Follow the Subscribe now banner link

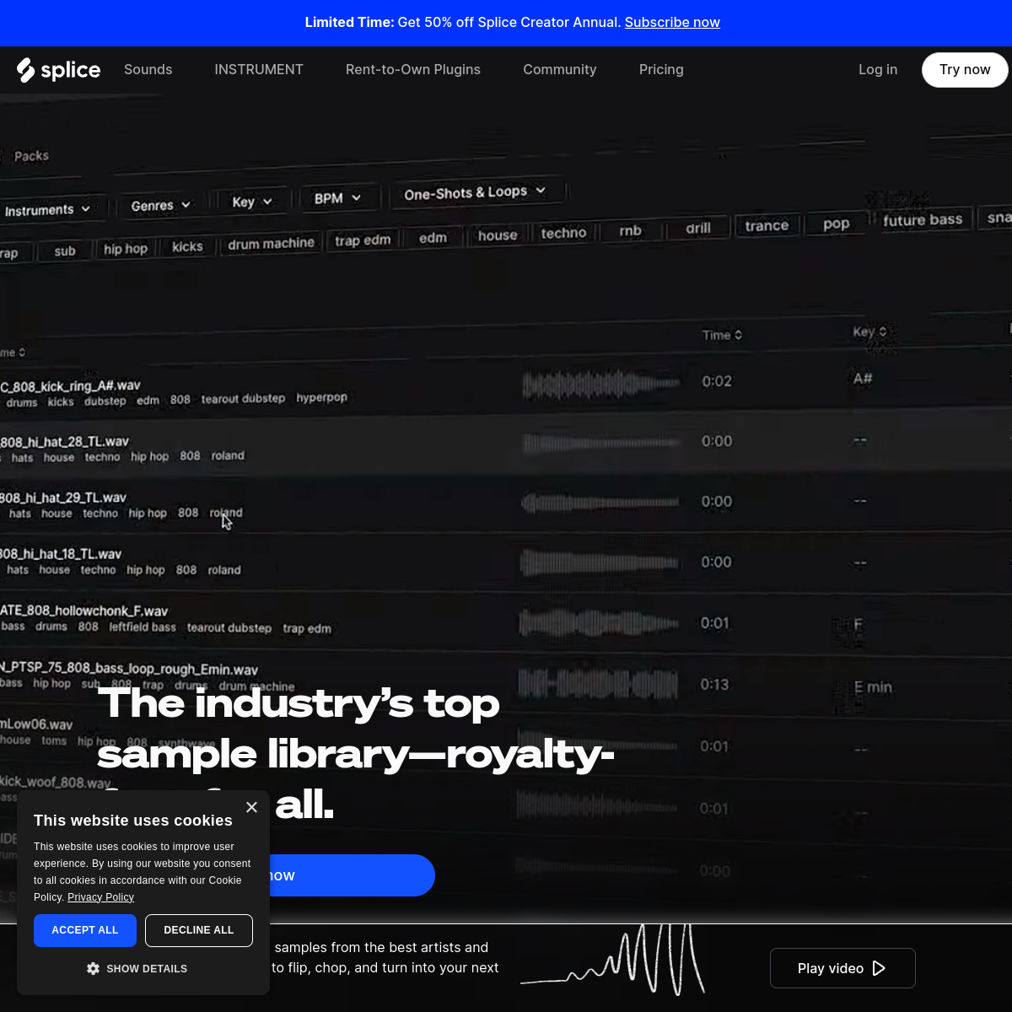tap(672, 23)
